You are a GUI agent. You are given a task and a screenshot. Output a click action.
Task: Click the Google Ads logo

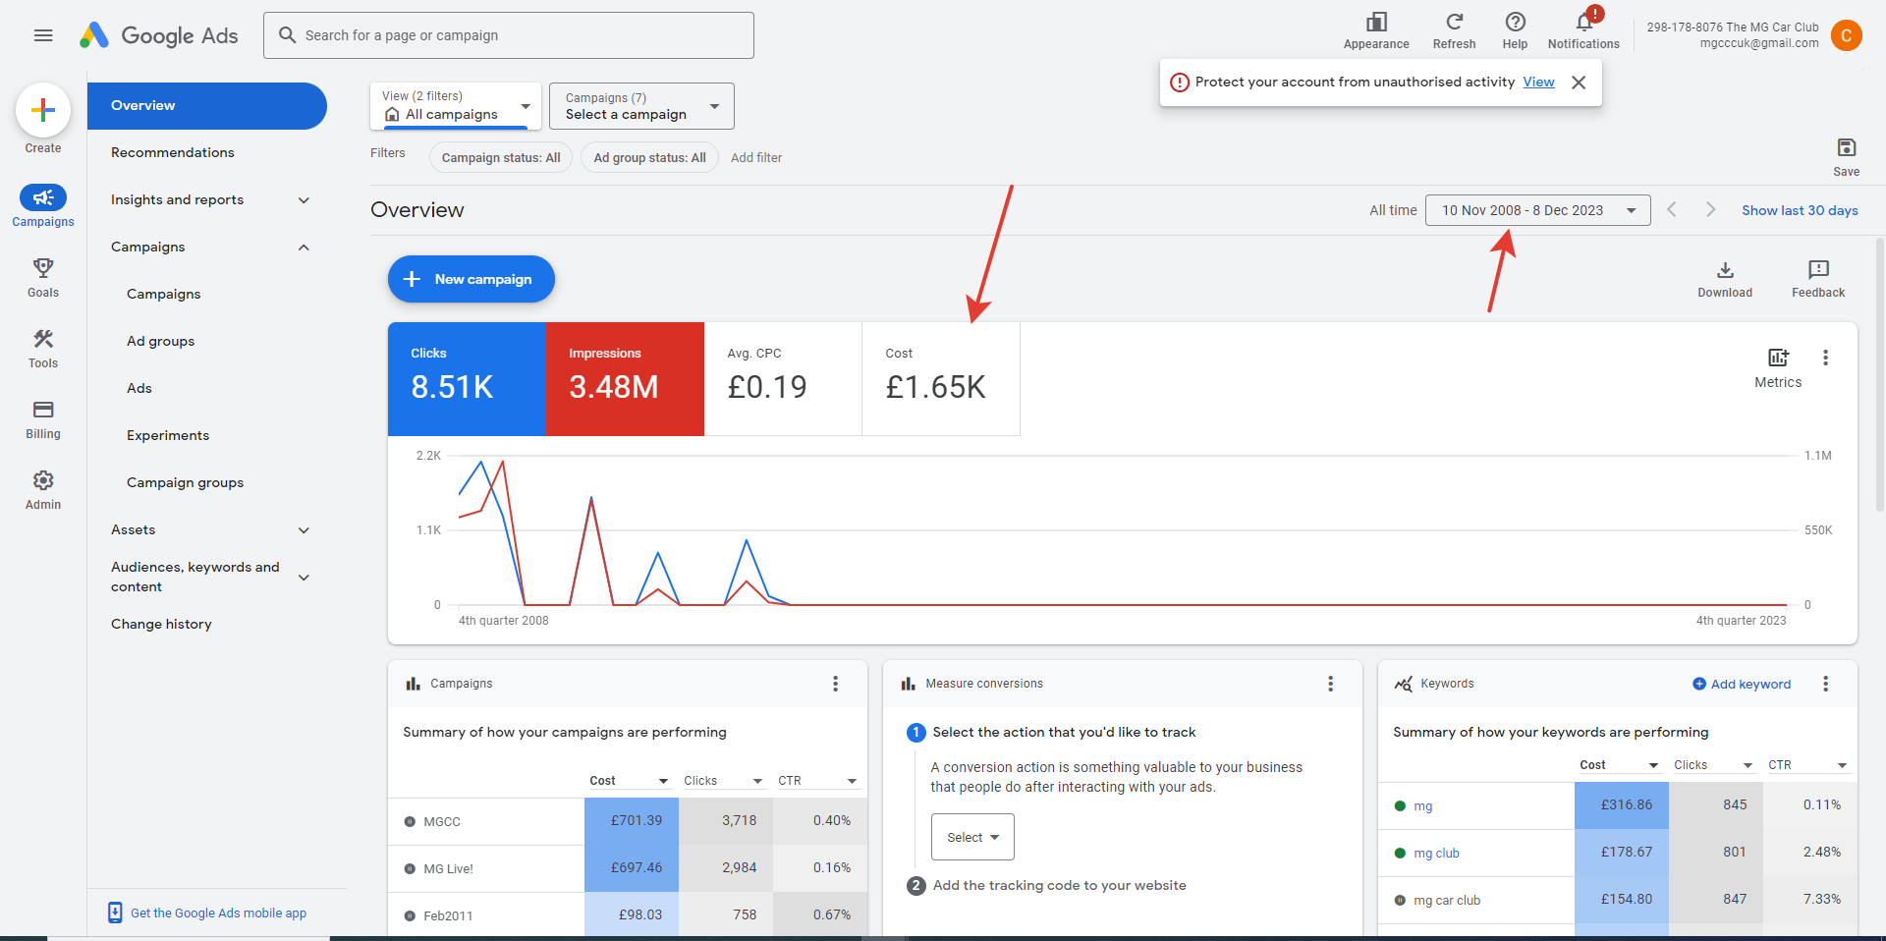159,35
